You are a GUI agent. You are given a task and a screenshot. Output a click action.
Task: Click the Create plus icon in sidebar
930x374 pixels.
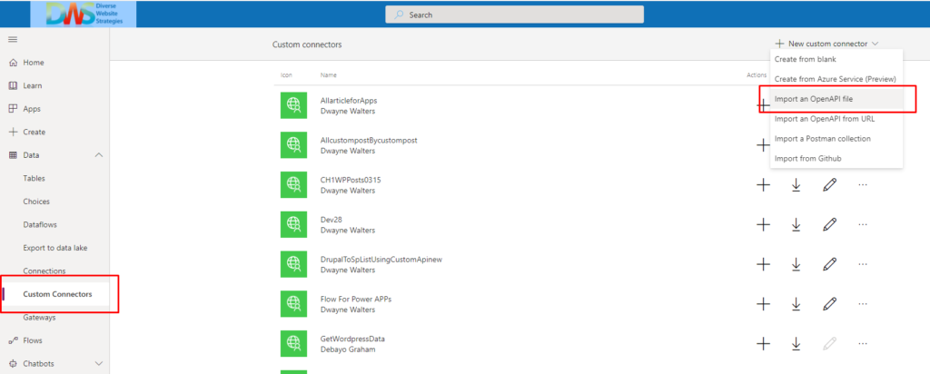[x=13, y=133]
